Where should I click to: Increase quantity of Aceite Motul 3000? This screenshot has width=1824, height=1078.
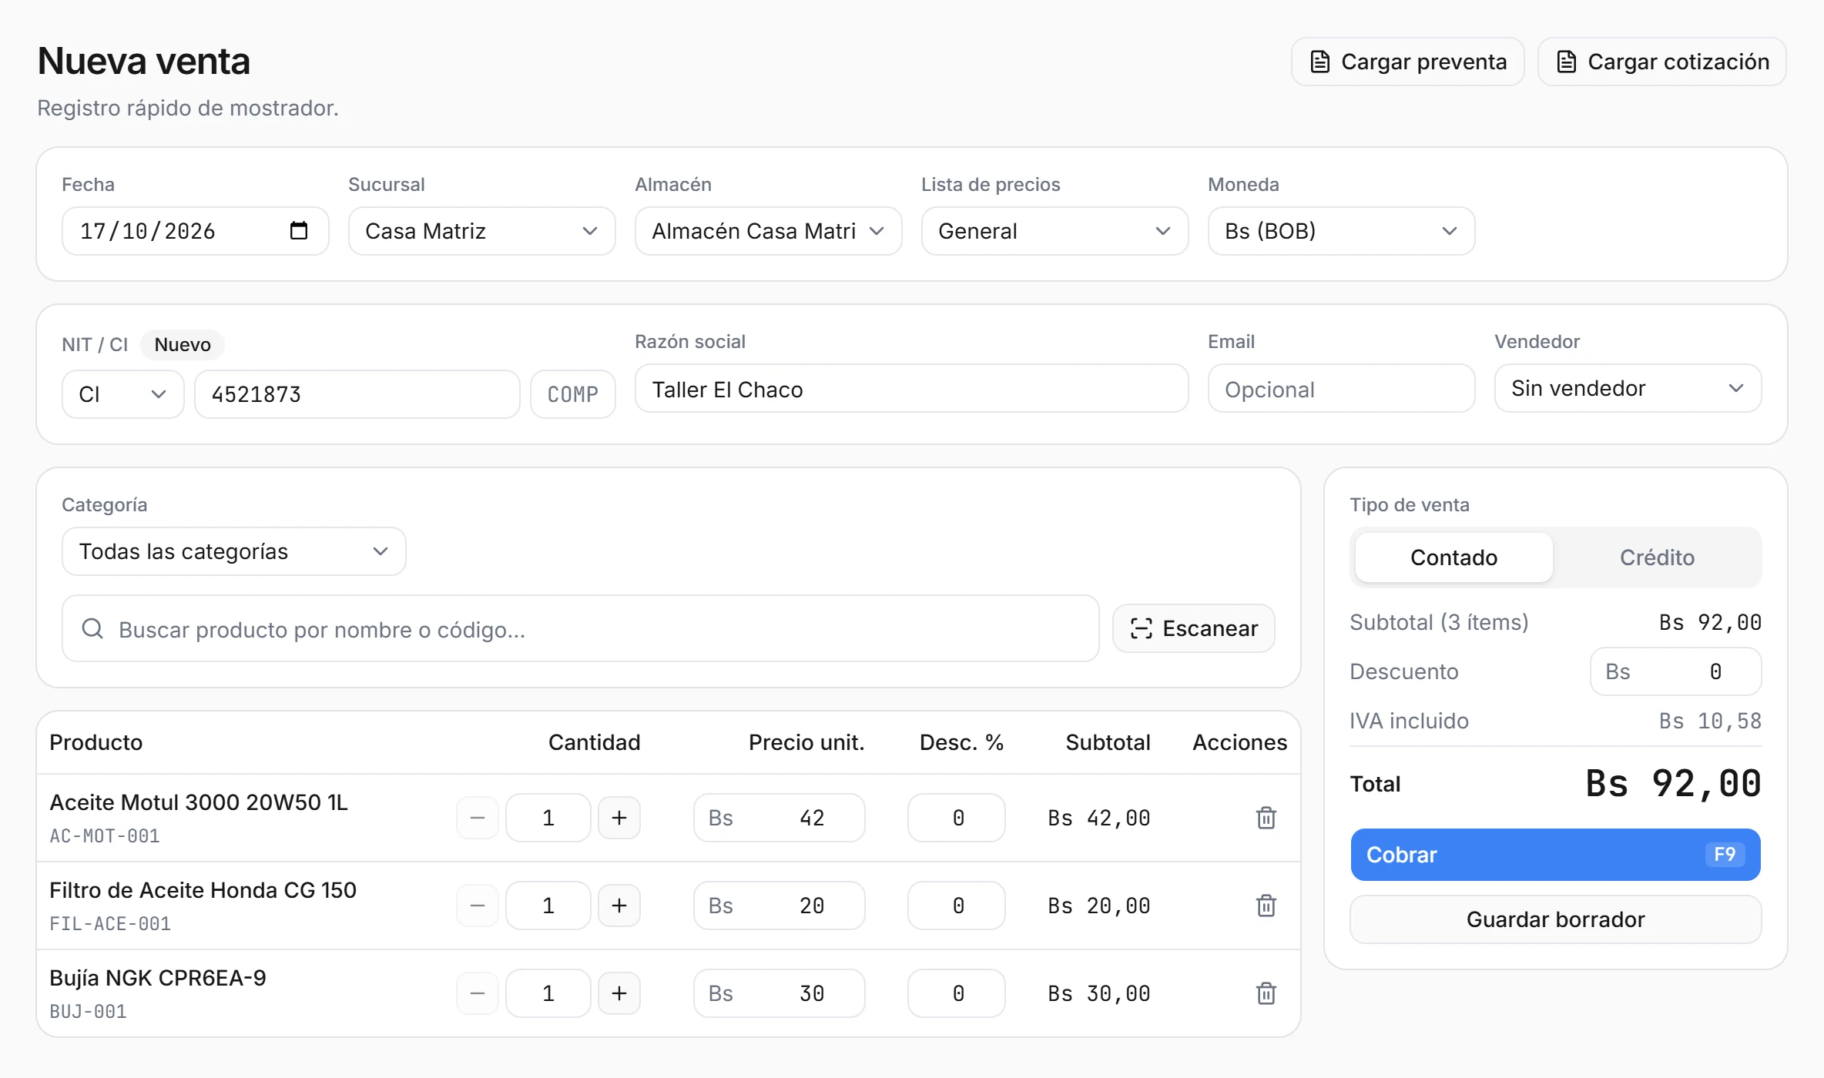[619, 818]
